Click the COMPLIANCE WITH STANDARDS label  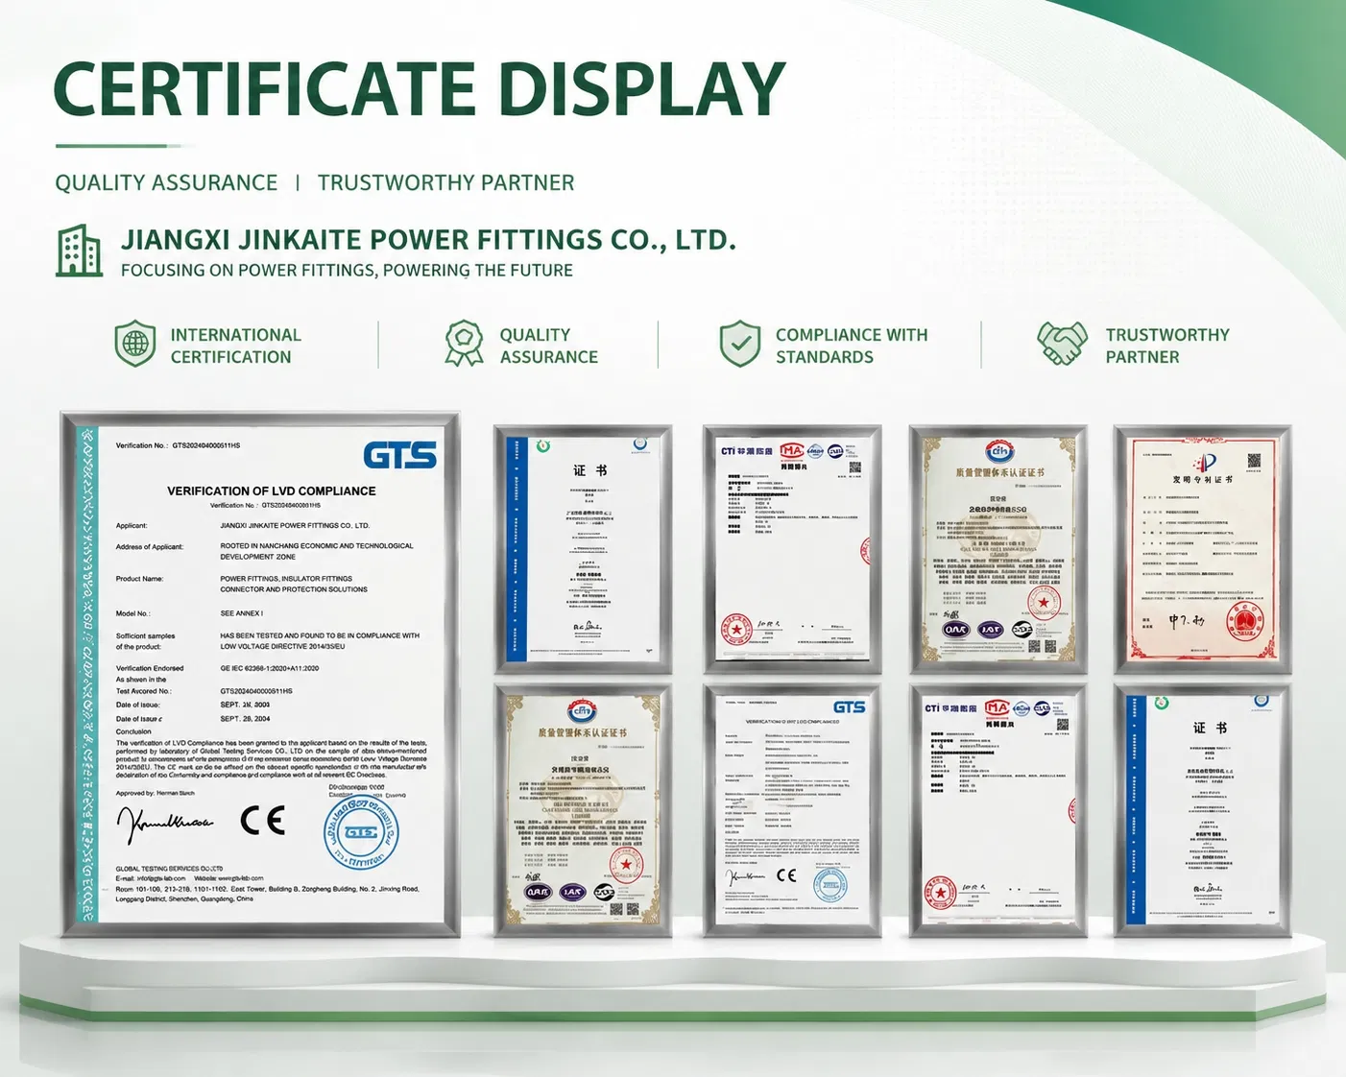pyautogui.click(x=852, y=346)
